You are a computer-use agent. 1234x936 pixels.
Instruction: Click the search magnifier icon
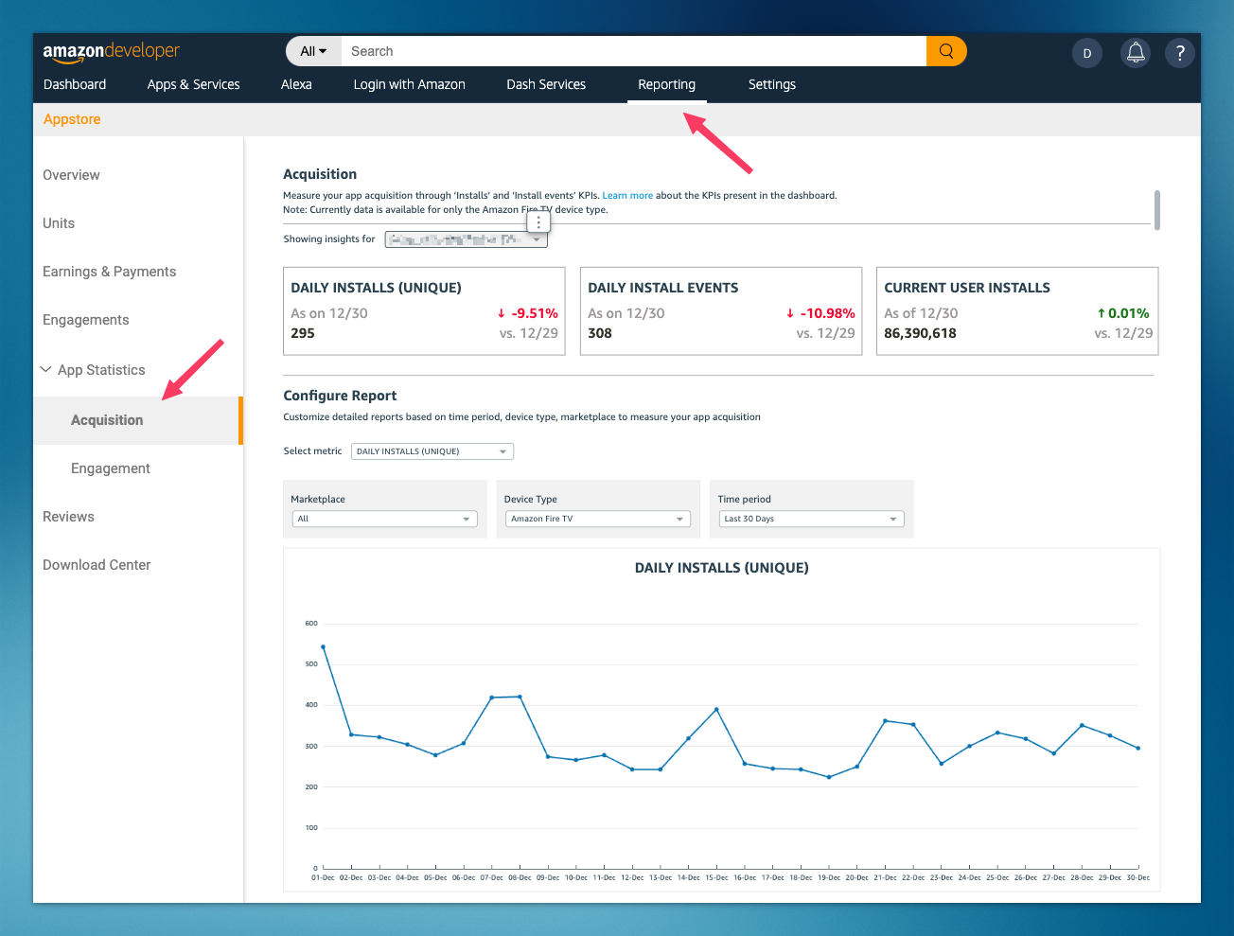(x=945, y=51)
